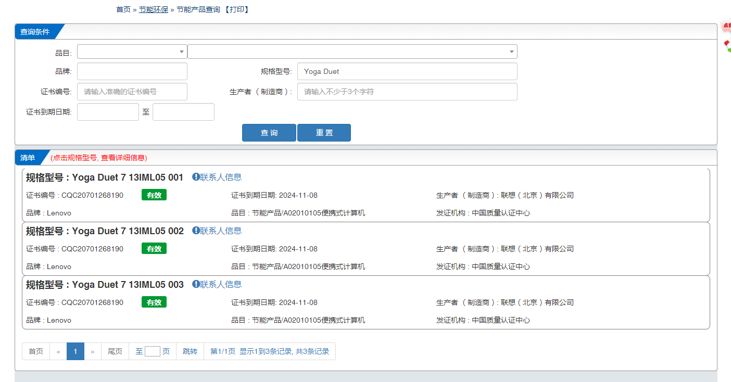The width and height of the screenshot is (731, 382).
Task: Click certificate number CQC20701268190 in model 001 row
Action: click(x=93, y=195)
